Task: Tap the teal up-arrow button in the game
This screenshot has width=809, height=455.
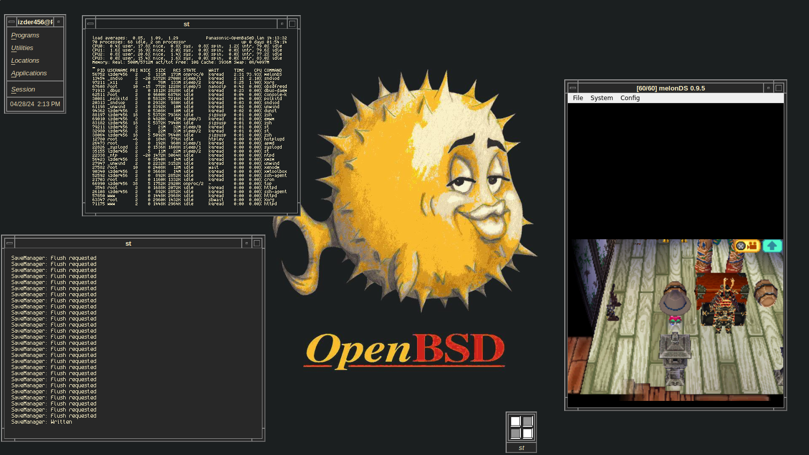Action: (772, 246)
